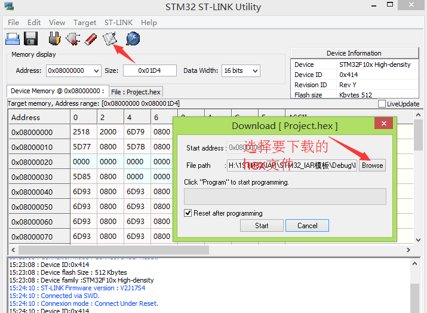Screen dimensions: 427x313
Task: Click horizontal scrollbar right arrow
Action: coord(408,250)
